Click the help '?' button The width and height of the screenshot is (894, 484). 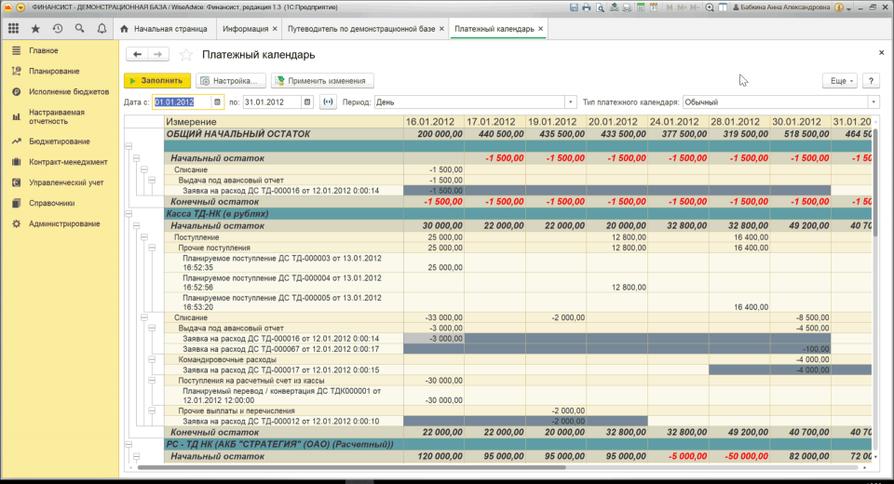tap(871, 80)
